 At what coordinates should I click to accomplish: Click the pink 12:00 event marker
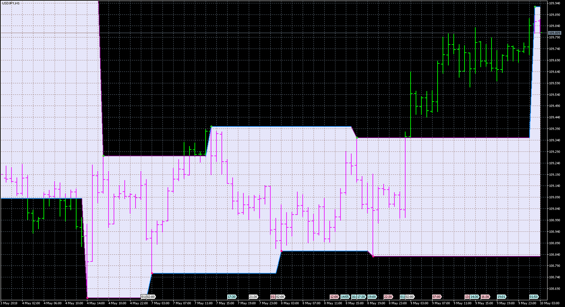click(334, 297)
